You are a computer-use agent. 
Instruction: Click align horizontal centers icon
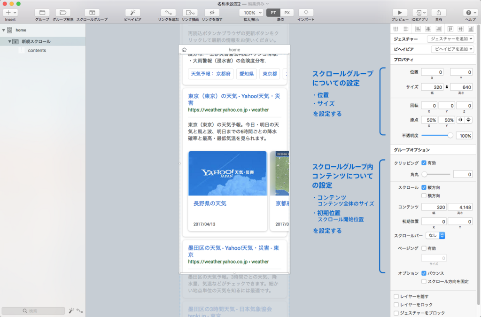(428, 29)
